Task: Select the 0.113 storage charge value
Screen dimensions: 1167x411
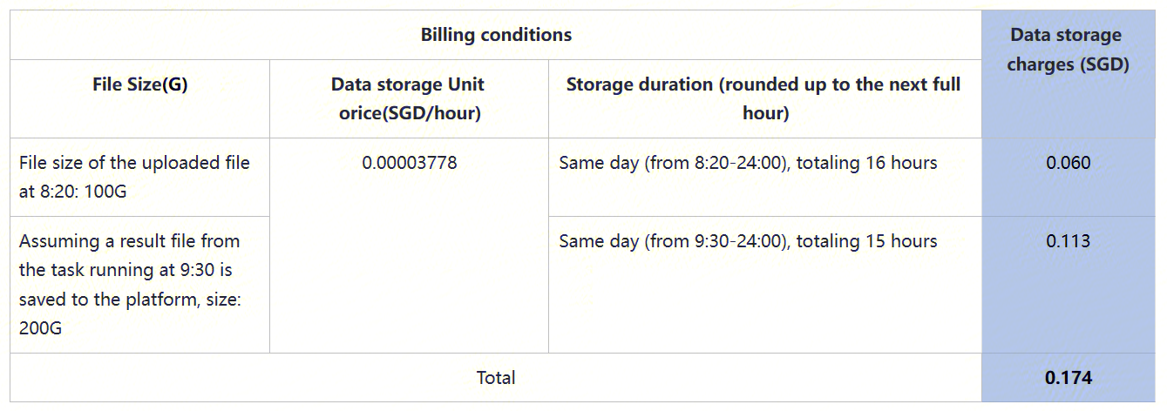Action: (x=1068, y=241)
